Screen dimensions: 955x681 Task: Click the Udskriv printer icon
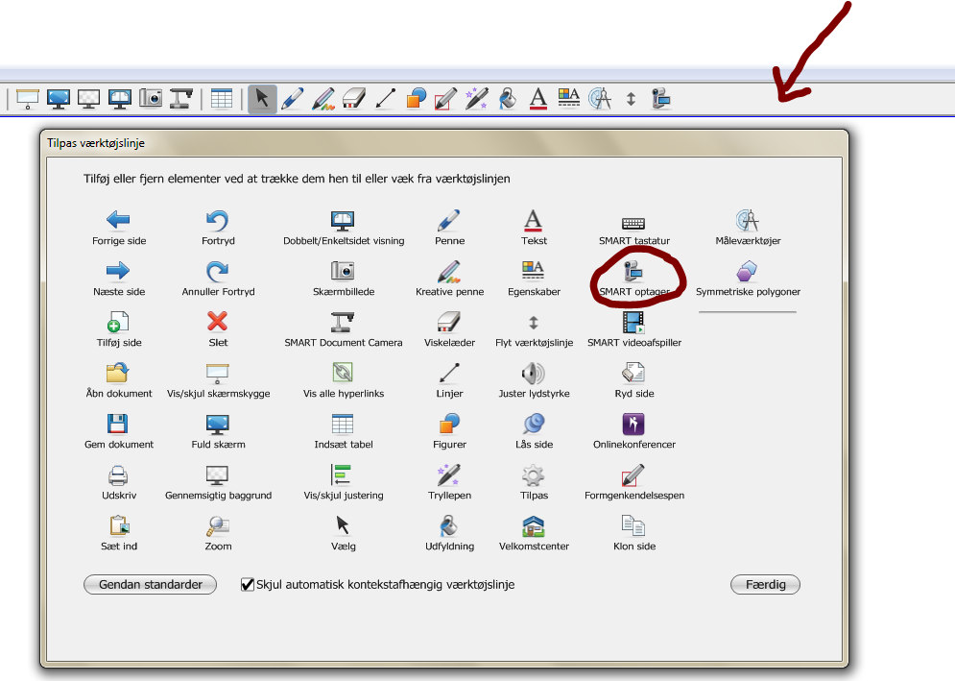pos(118,474)
